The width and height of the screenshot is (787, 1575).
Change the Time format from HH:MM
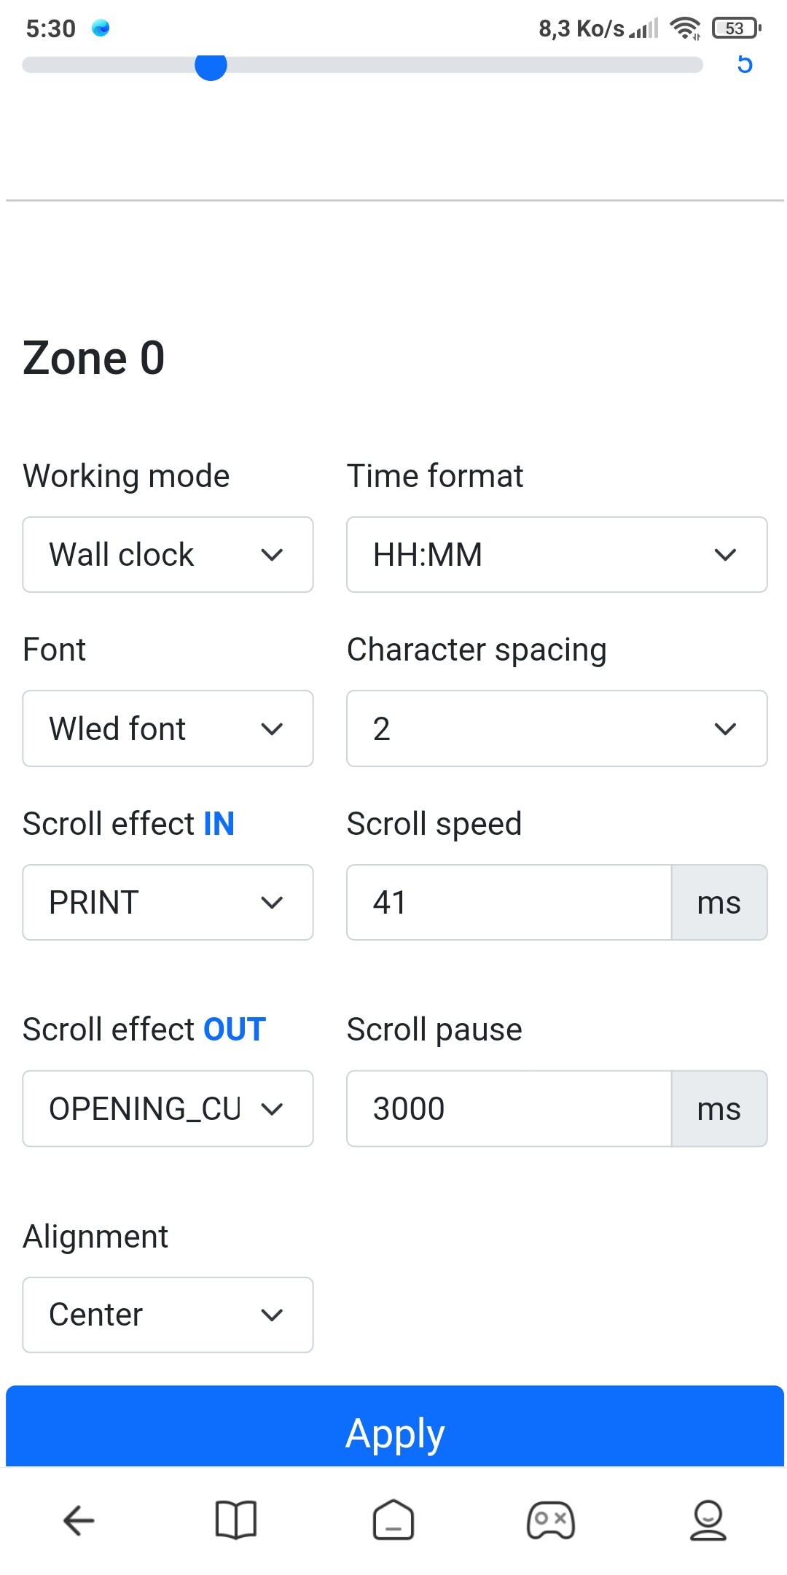tap(556, 554)
